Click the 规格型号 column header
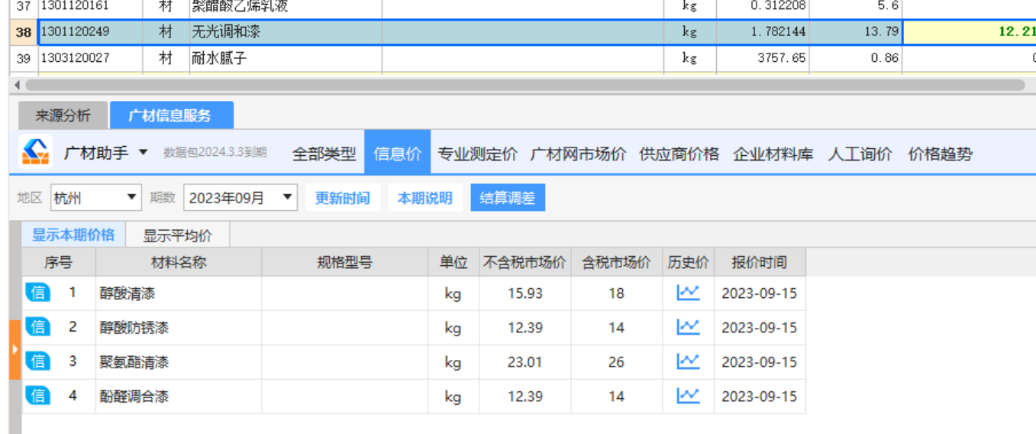This screenshot has height=434, width=1036. click(345, 262)
